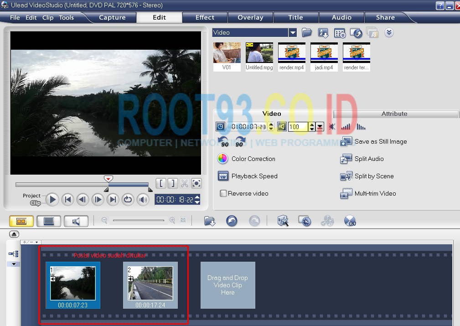The width and height of the screenshot is (460, 326).
Task: Adjust duration timecode spinner
Action: pos(271,127)
